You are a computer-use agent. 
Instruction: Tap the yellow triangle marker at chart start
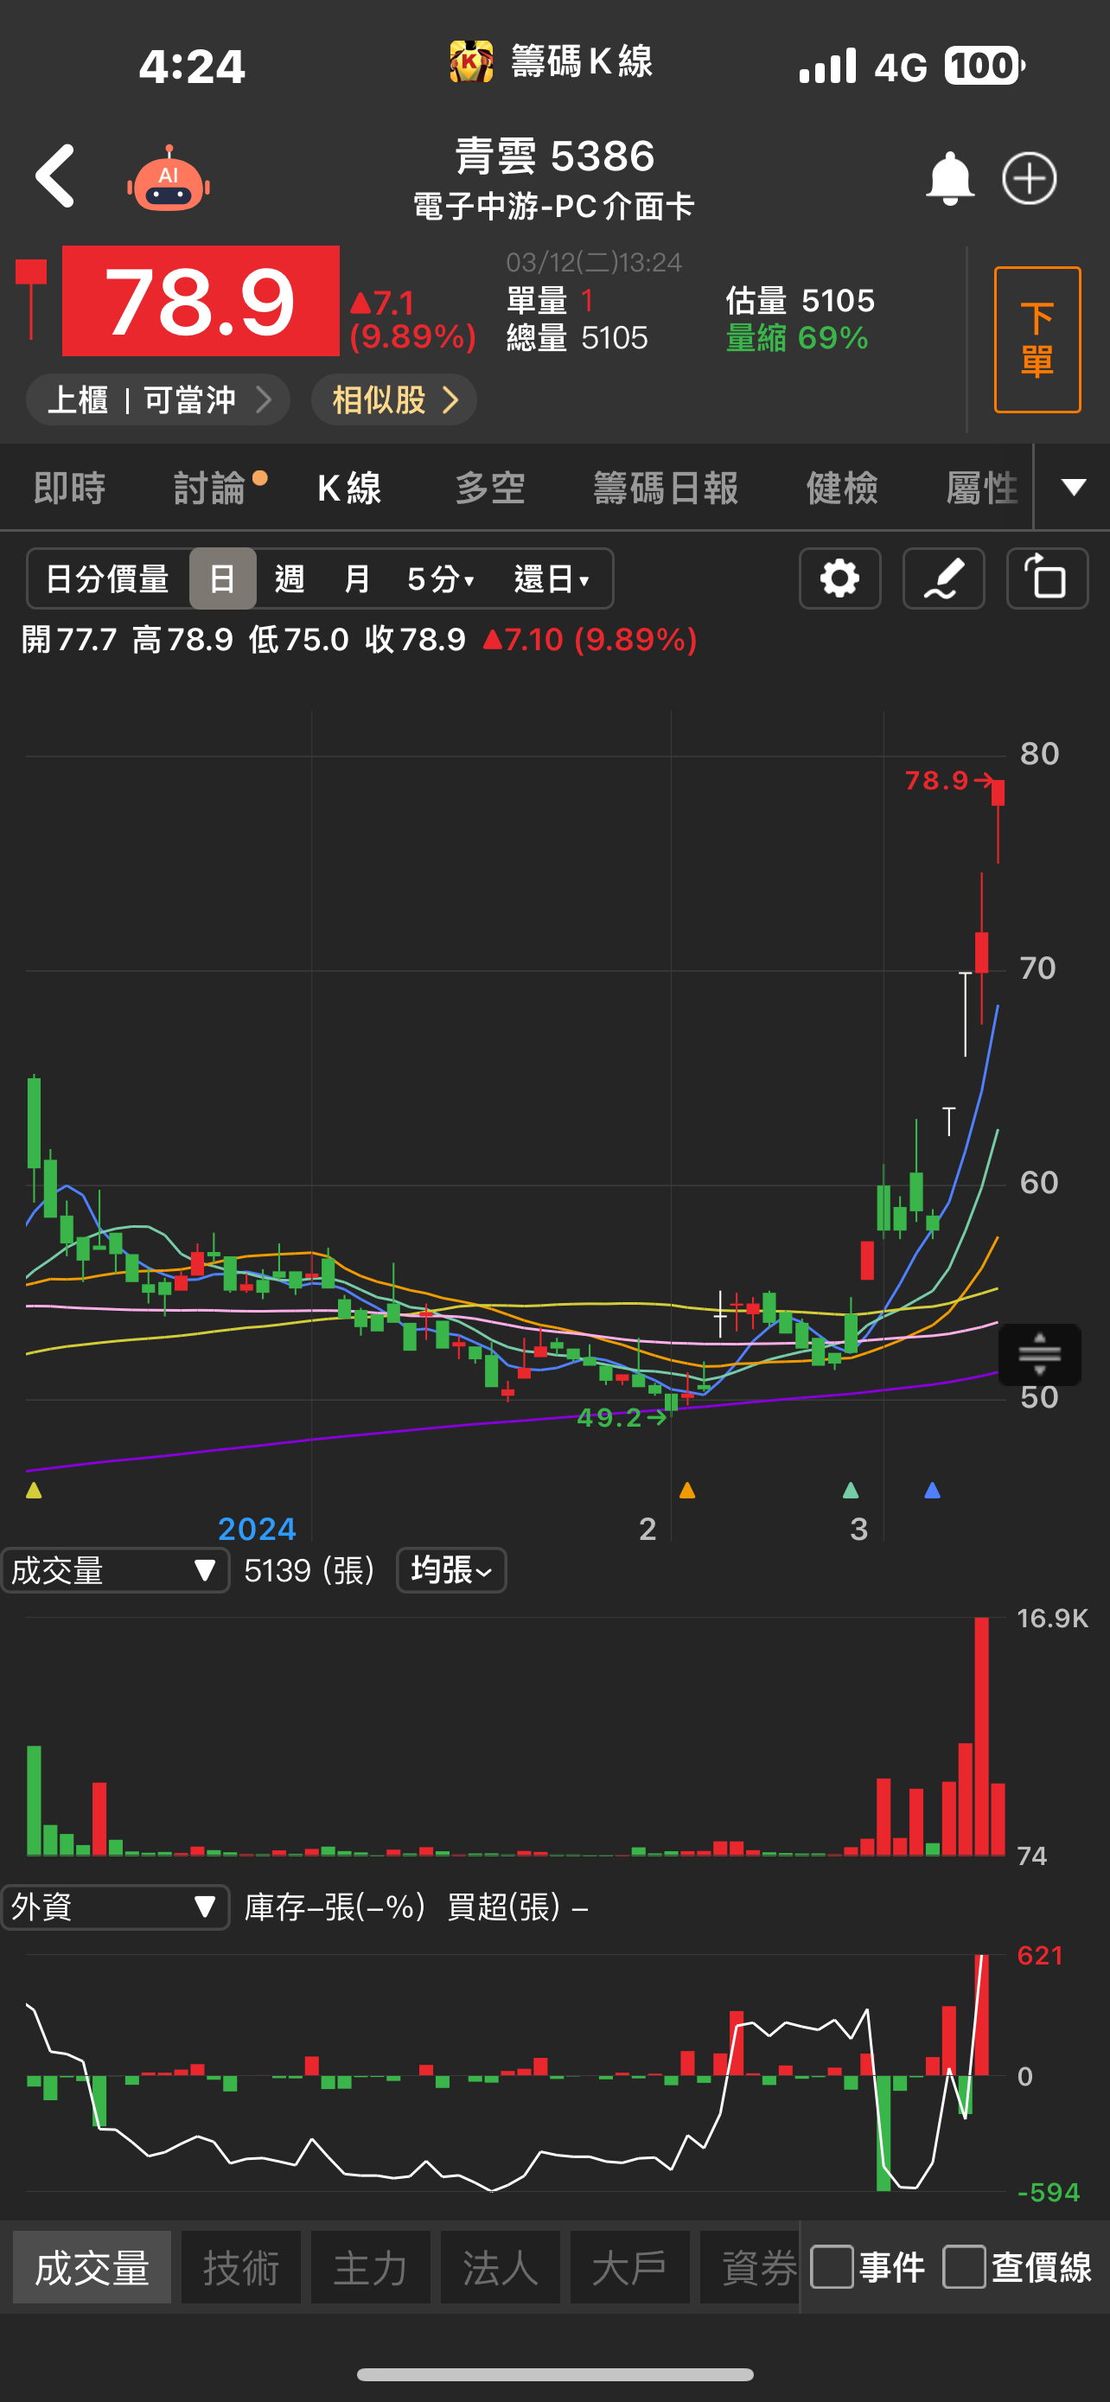click(x=35, y=1490)
